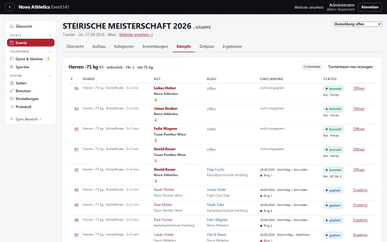Viewport: 387px width, 242px height.
Task: Click fighter name Elias Fuchs
Action: (x=216, y=169)
